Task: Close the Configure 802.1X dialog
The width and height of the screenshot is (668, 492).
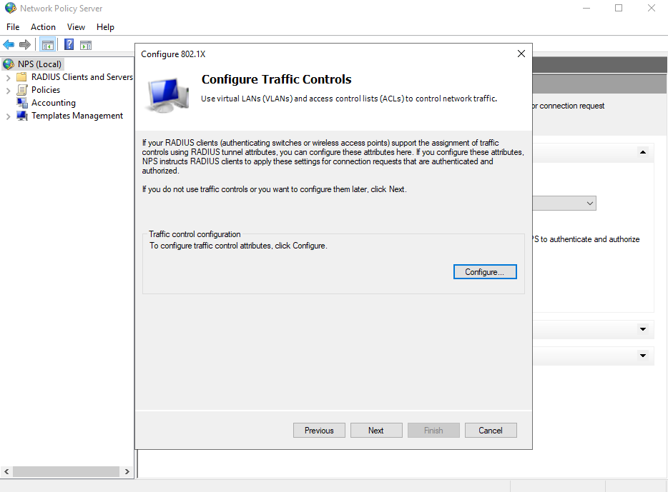Action: 521,54
